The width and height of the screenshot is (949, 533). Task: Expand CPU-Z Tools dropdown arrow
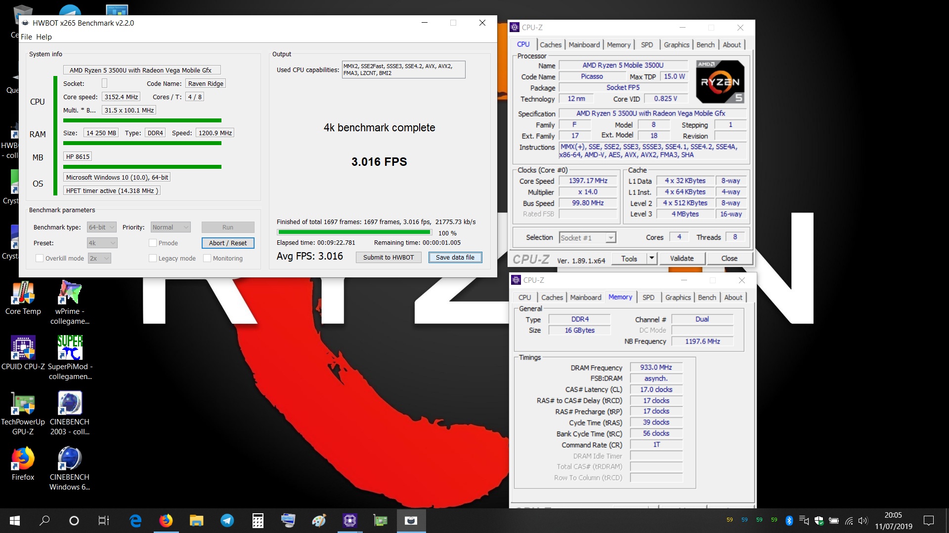[651, 258]
